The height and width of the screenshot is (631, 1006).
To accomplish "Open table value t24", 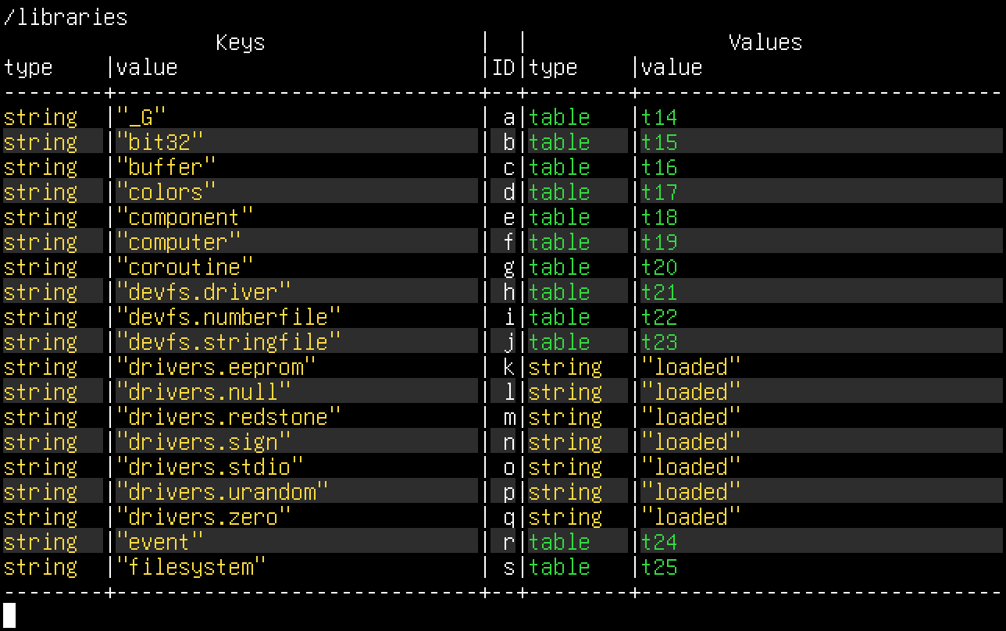I will click(659, 542).
